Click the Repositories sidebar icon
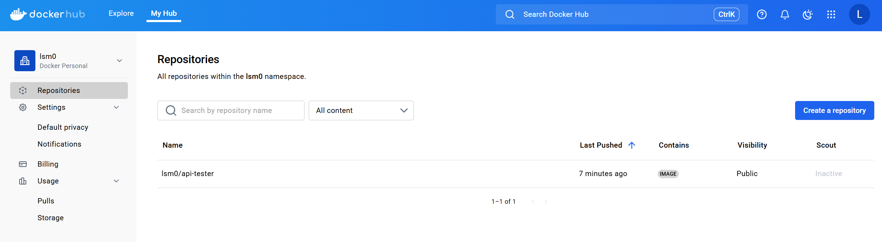This screenshot has width=882, height=242. click(x=23, y=90)
